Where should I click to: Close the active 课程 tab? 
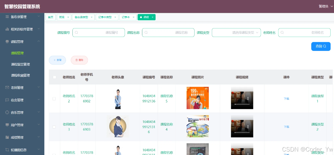153,17
